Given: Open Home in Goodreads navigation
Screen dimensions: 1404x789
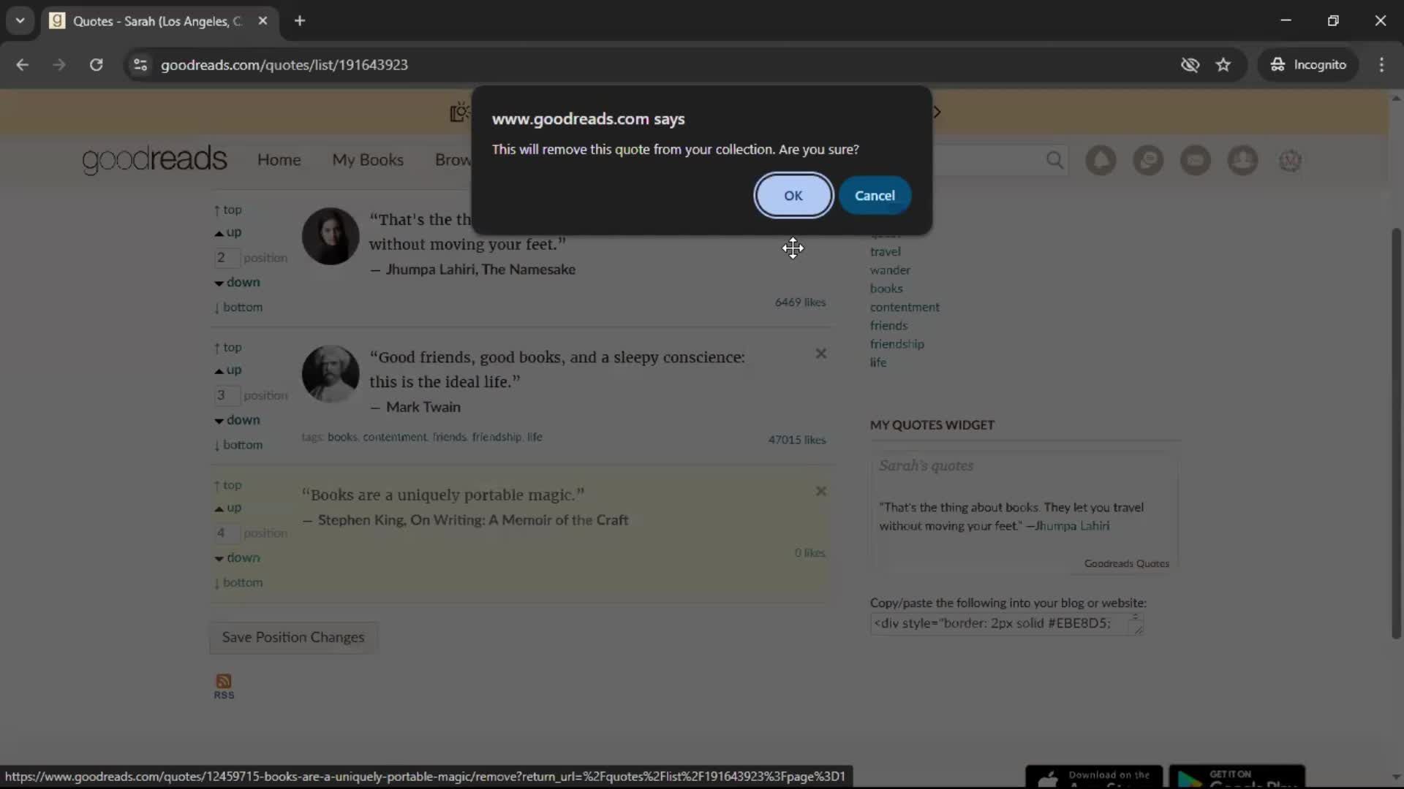Looking at the screenshot, I should (x=279, y=160).
